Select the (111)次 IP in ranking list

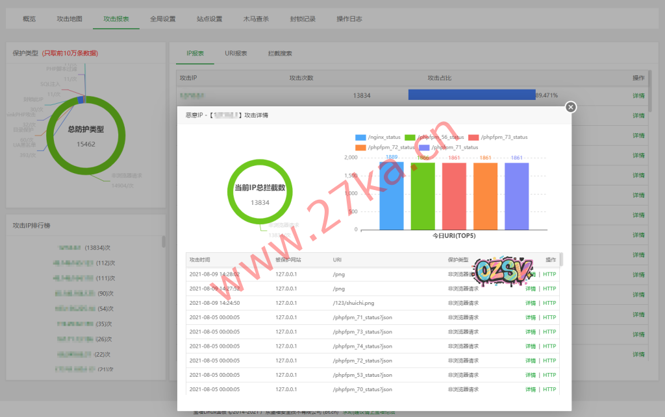click(84, 278)
